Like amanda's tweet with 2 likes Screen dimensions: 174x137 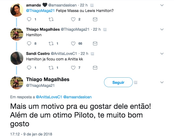coord(73,19)
